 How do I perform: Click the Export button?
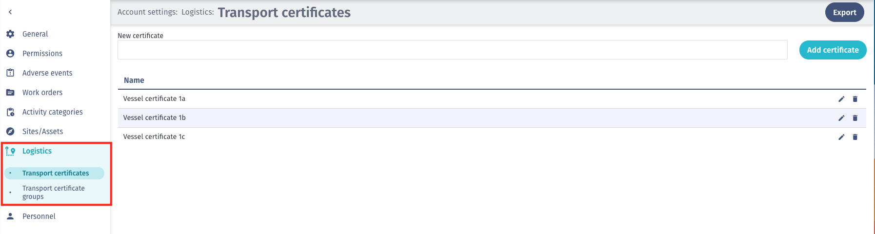point(844,13)
